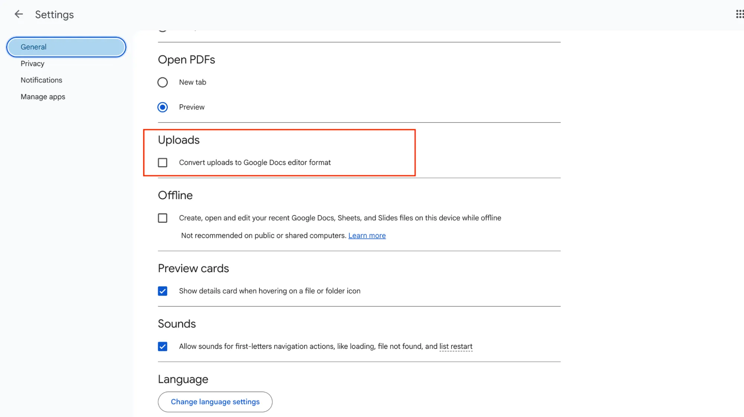Select the New tab radio button

(163, 82)
